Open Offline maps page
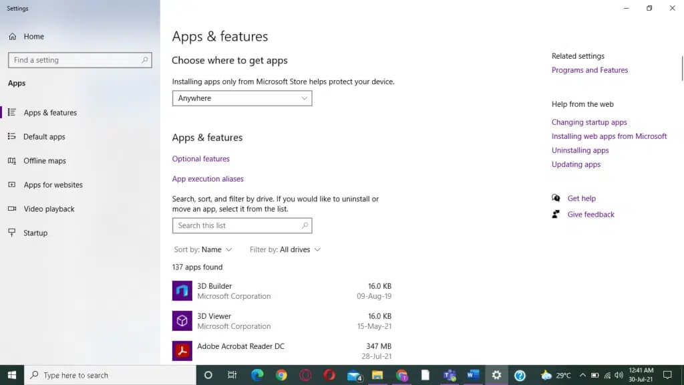684x385 pixels. [x=45, y=160]
